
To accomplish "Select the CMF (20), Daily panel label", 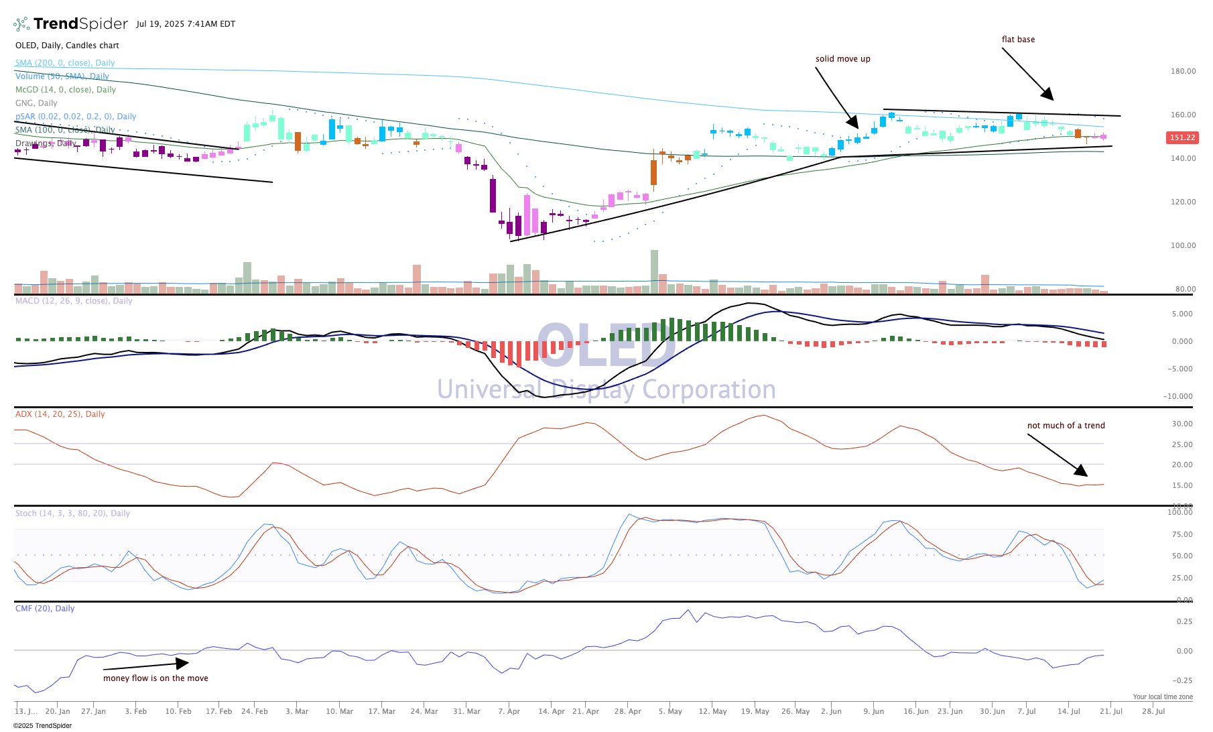I will tap(45, 609).
